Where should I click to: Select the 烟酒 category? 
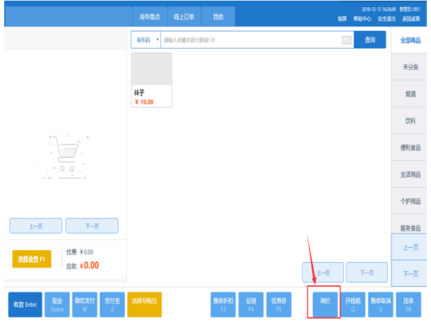(x=409, y=94)
